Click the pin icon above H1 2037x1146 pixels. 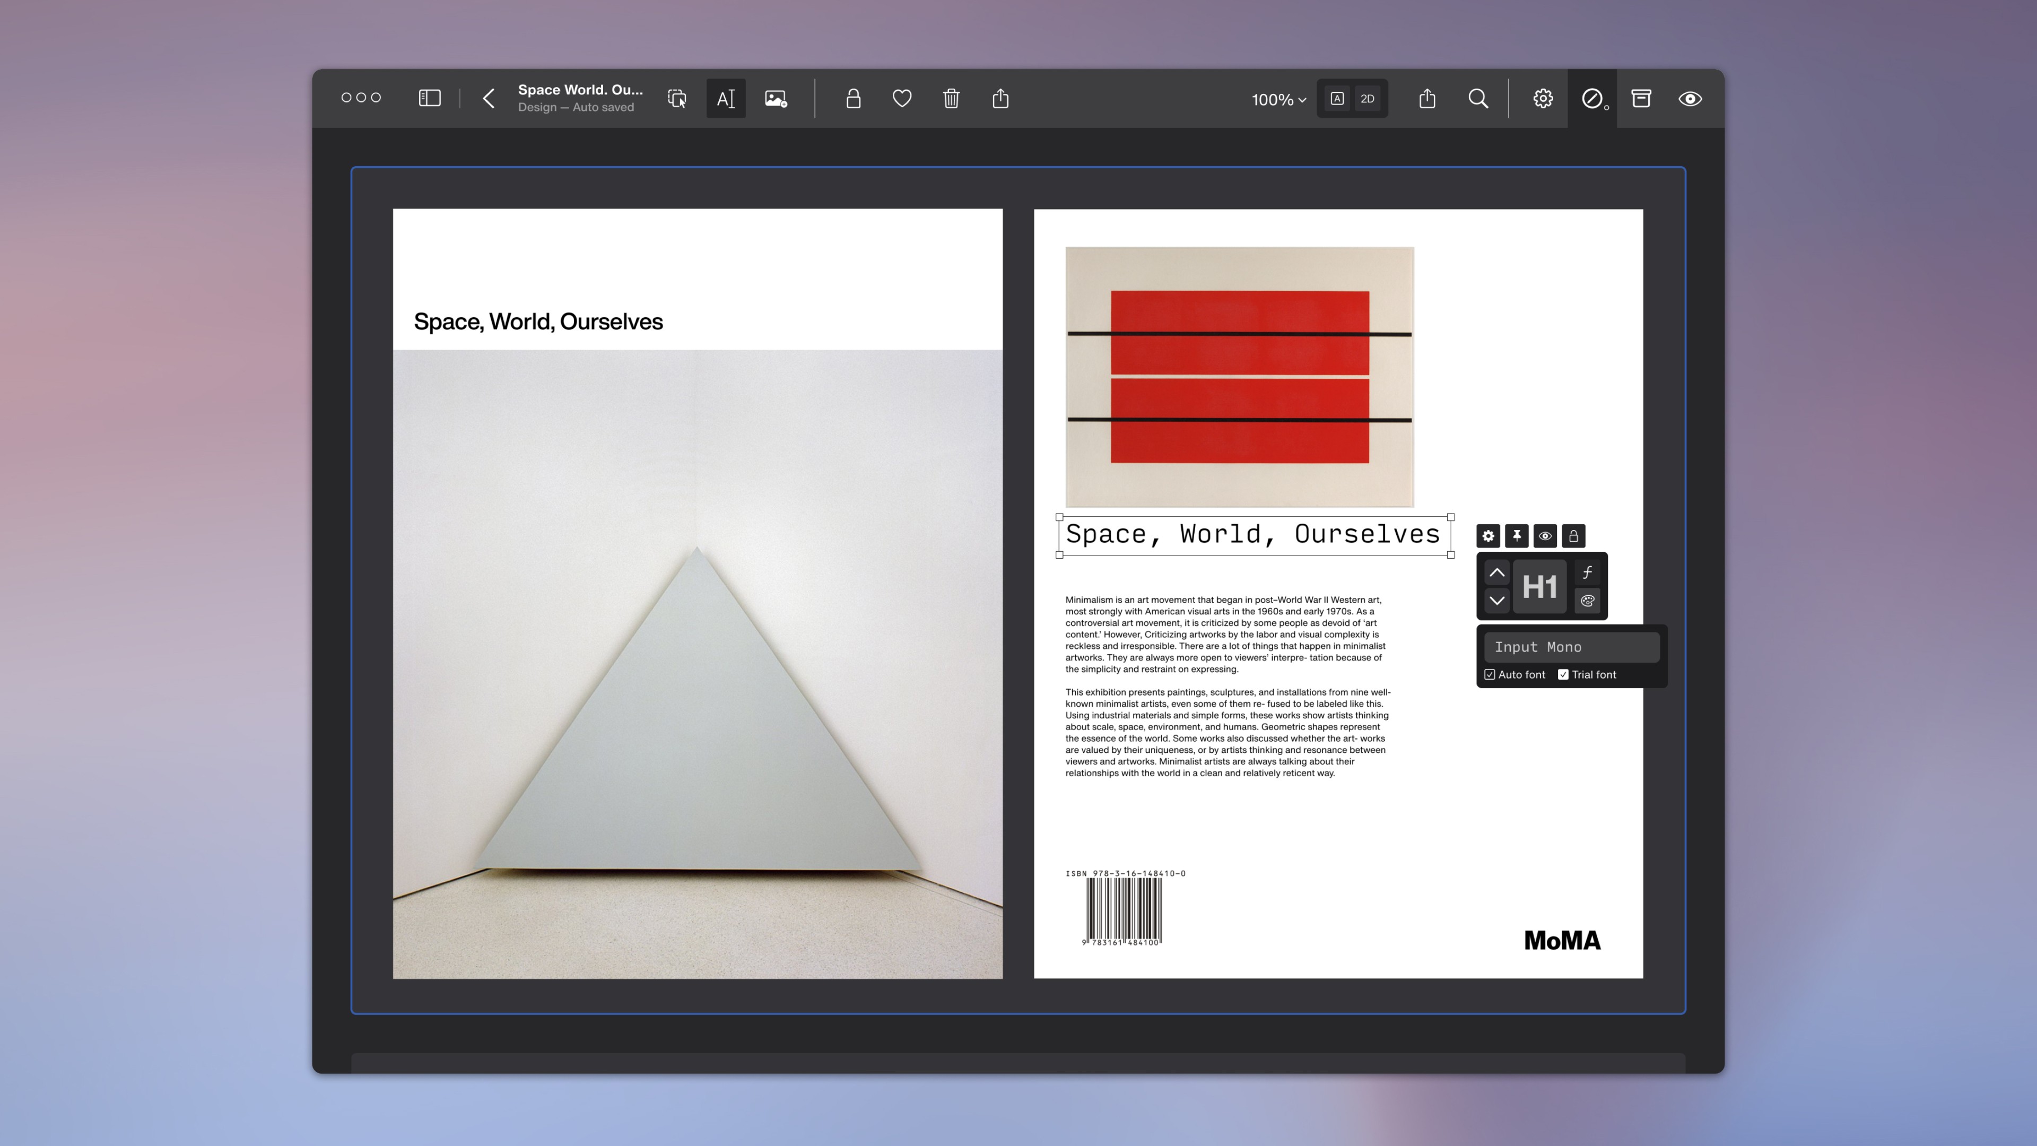tap(1516, 536)
